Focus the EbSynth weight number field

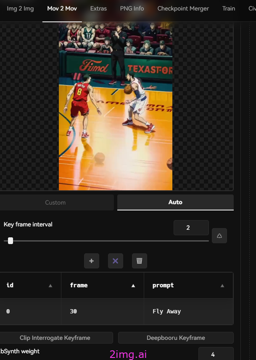(216, 354)
